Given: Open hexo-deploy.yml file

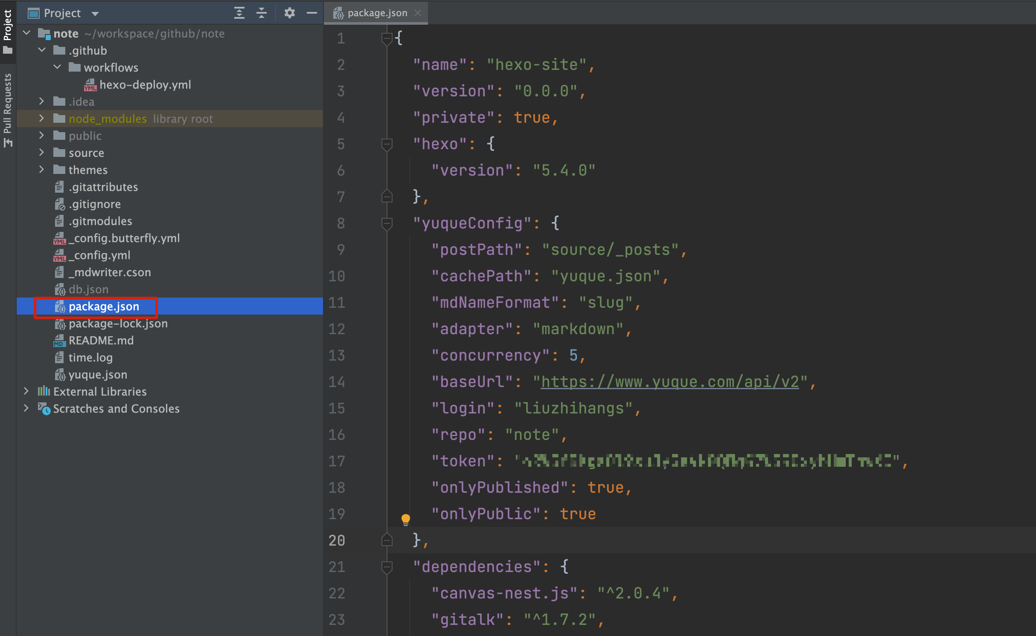Looking at the screenshot, I should pos(145,84).
